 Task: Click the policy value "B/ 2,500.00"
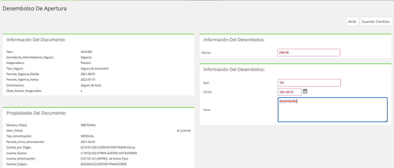(x=184, y=131)
